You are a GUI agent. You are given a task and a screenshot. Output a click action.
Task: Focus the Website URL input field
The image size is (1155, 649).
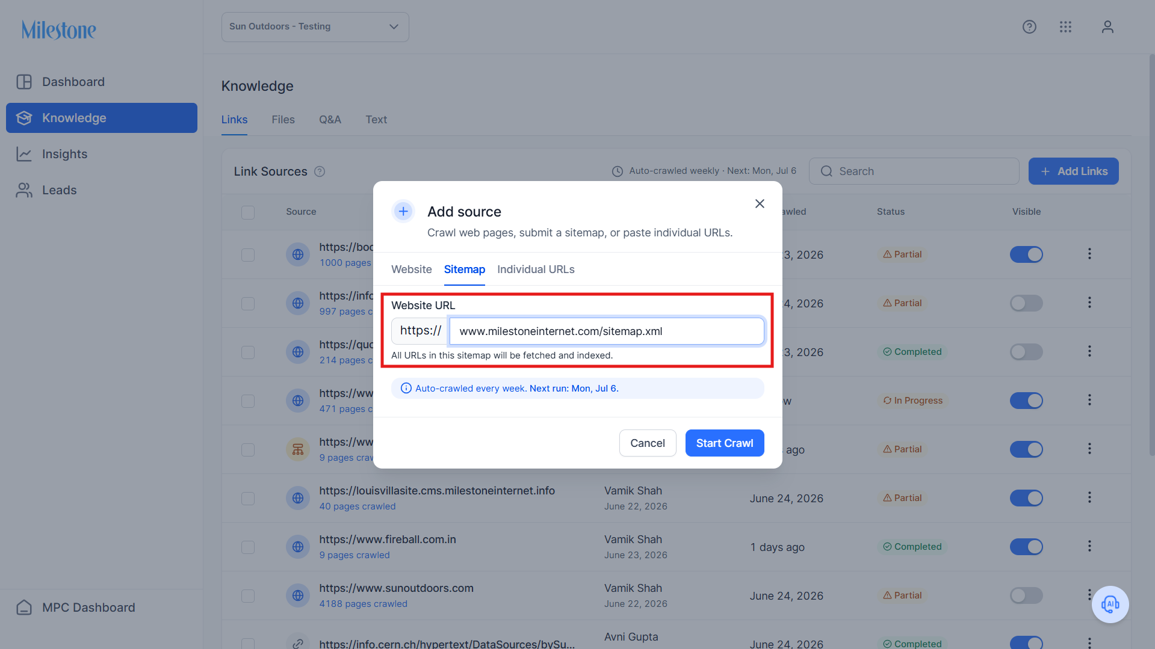[x=607, y=331]
